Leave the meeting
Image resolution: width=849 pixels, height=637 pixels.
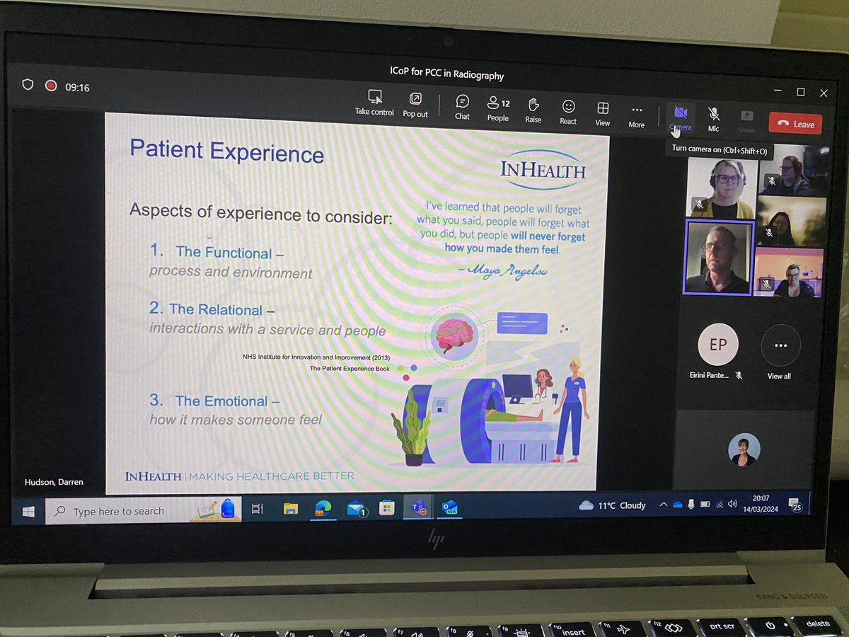point(796,123)
